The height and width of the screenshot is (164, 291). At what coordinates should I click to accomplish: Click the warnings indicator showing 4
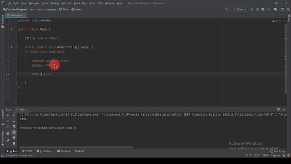[274, 21]
